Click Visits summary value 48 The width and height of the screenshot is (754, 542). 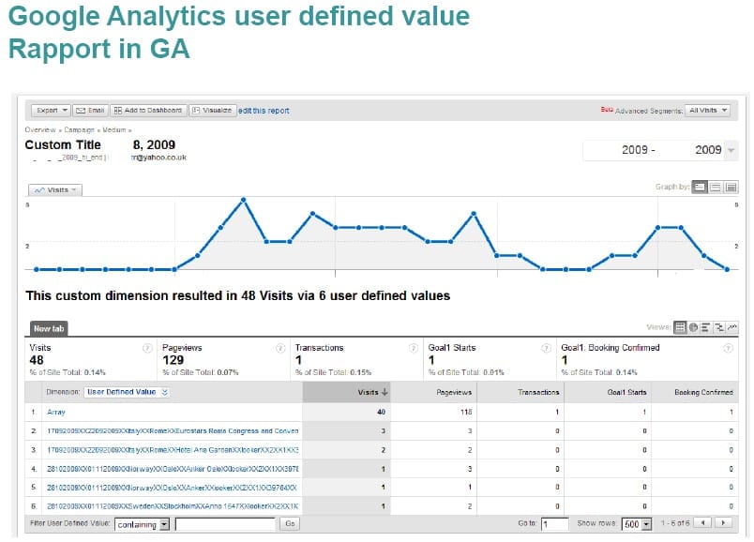[37, 360]
